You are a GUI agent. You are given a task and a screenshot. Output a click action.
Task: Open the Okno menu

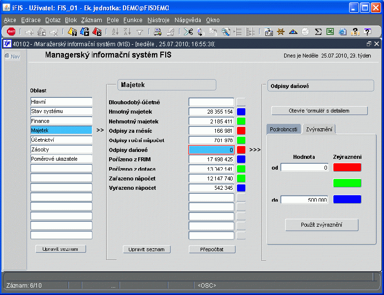(x=212, y=20)
